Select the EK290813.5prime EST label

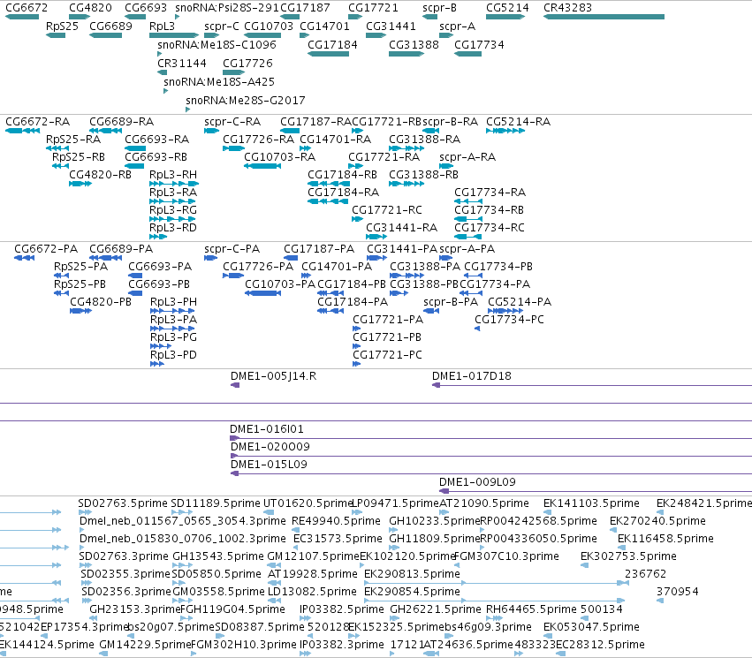tap(412, 575)
